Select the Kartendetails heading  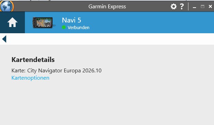pyautogui.click(x=33, y=60)
